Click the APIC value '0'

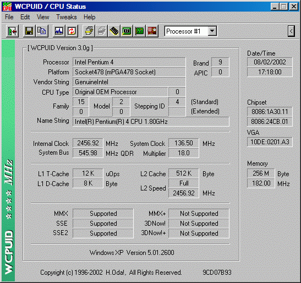pos(220,72)
